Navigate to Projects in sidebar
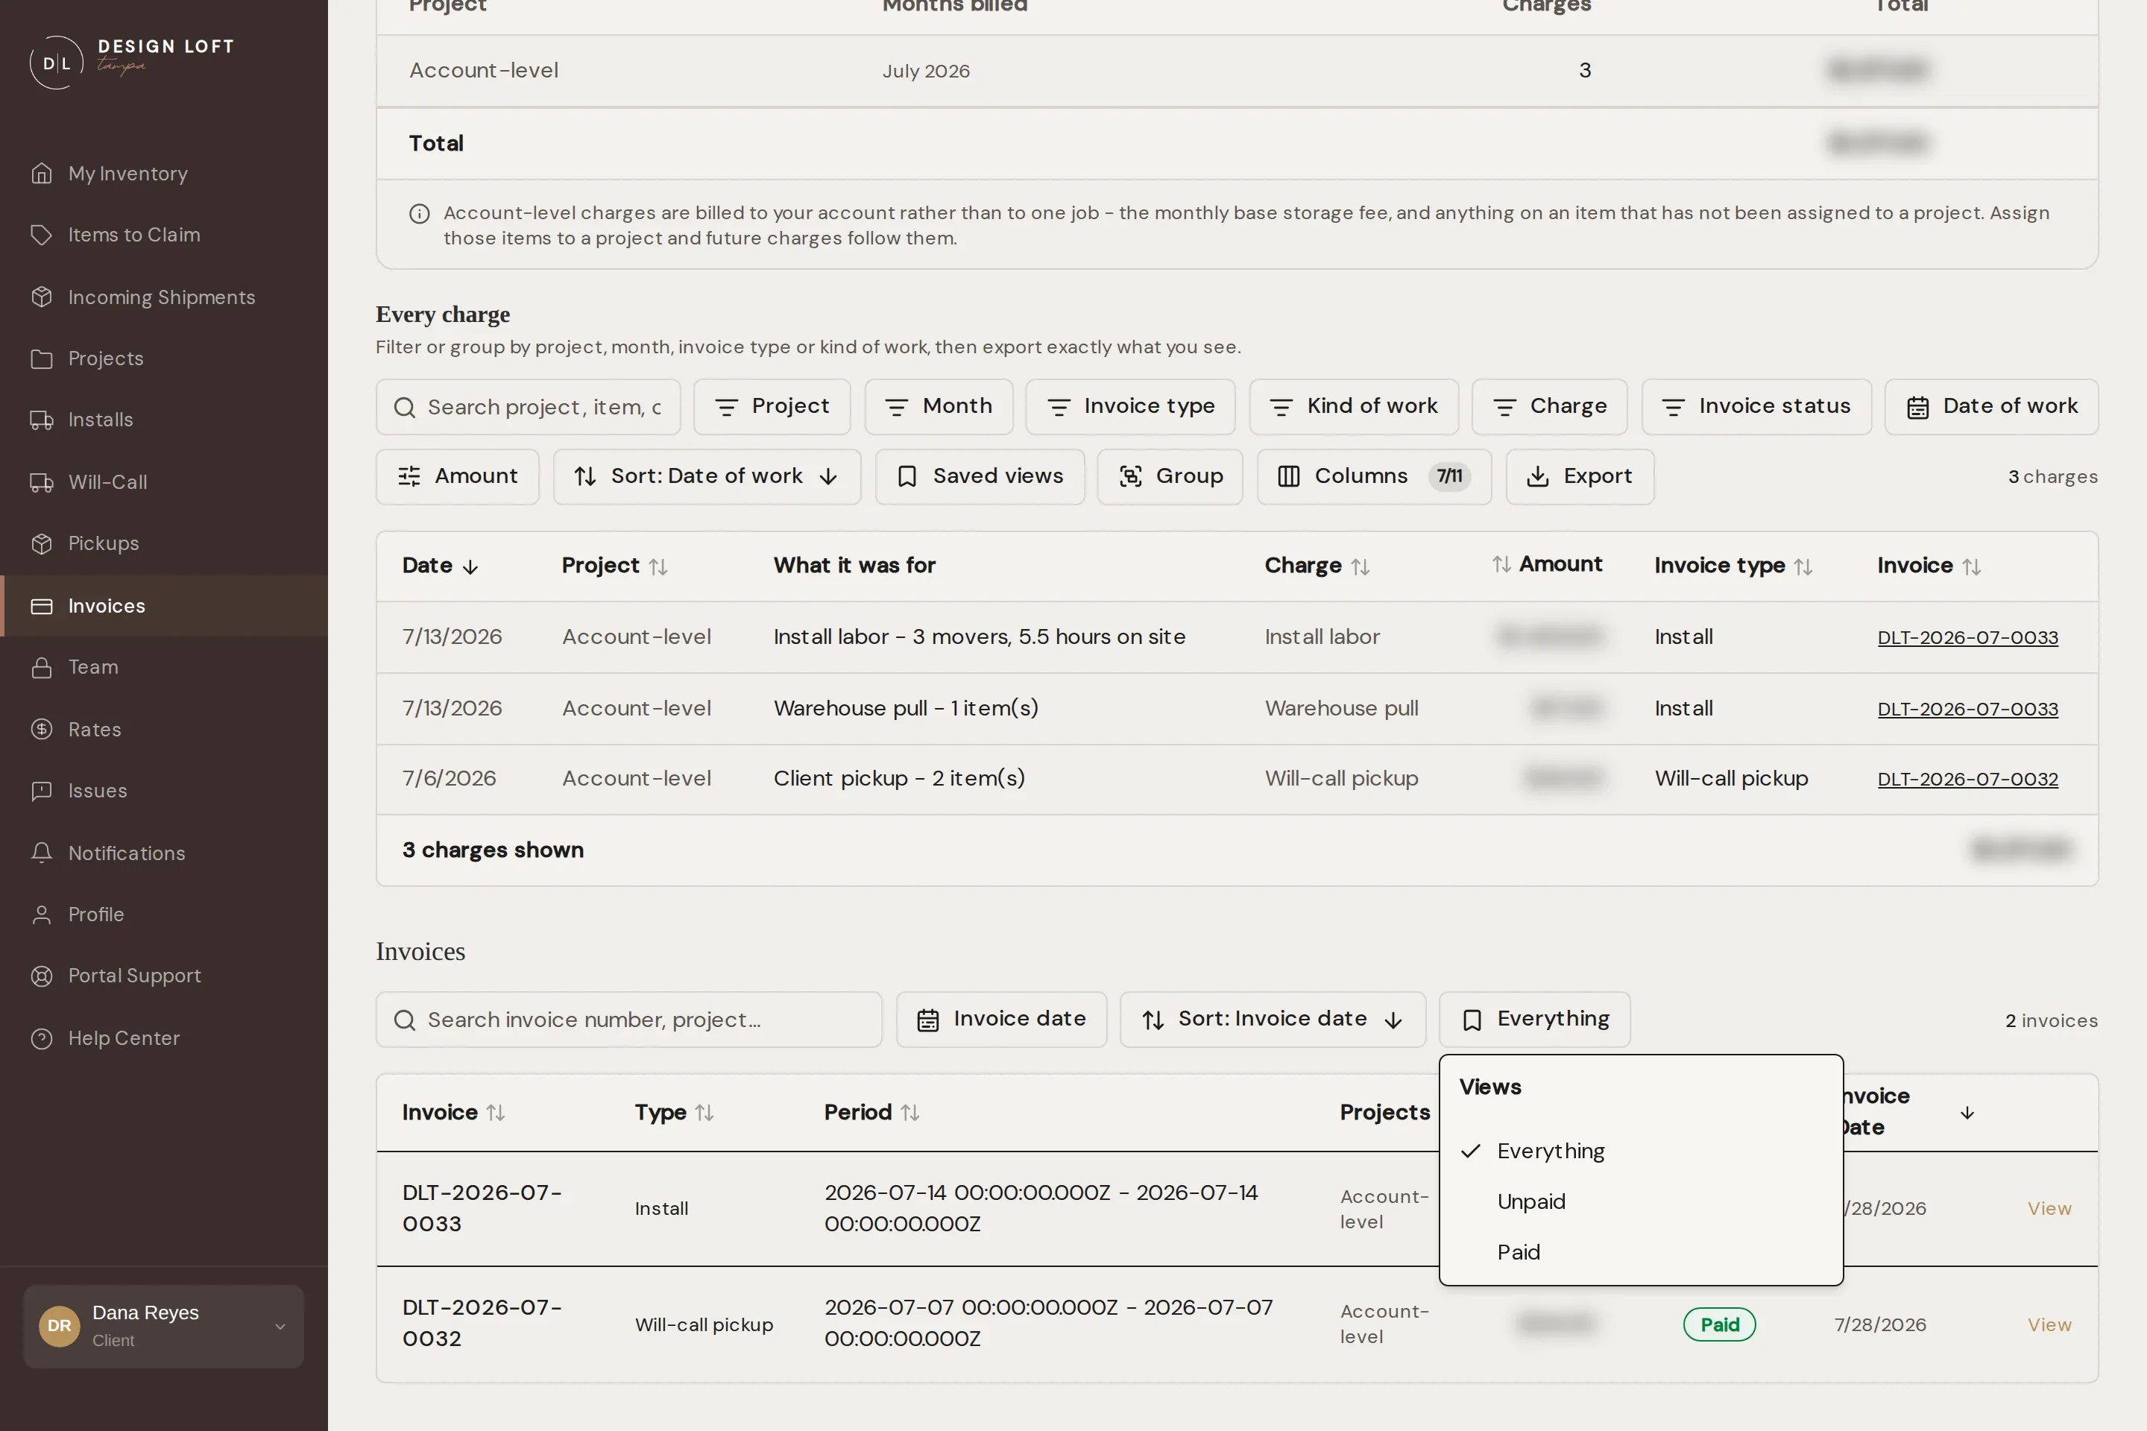The image size is (2147, 1431). coord(164,358)
